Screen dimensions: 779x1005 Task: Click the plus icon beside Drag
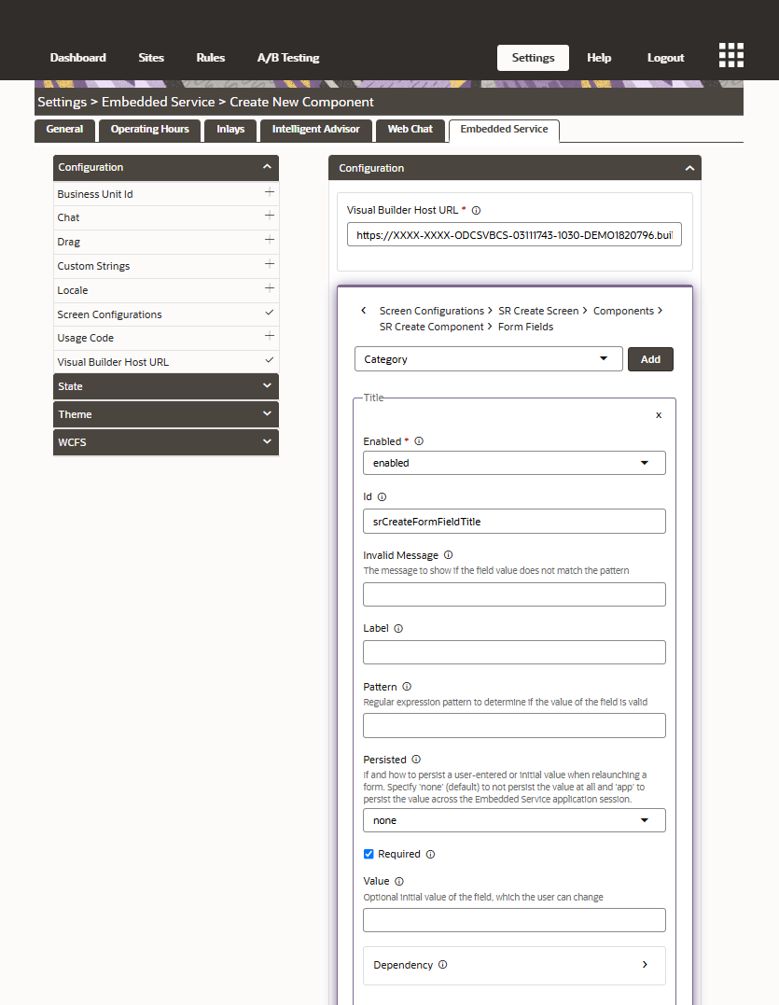click(269, 242)
